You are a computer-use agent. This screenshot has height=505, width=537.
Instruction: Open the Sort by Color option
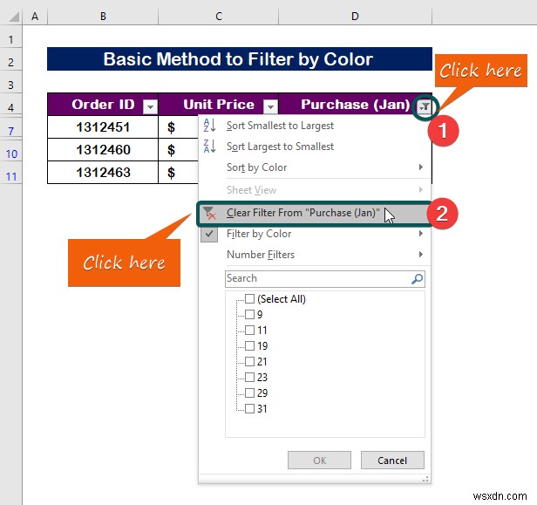pyautogui.click(x=315, y=167)
